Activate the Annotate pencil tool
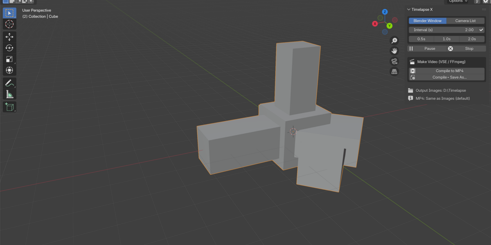Screen dimensions: 491x245 click(9, 83)
